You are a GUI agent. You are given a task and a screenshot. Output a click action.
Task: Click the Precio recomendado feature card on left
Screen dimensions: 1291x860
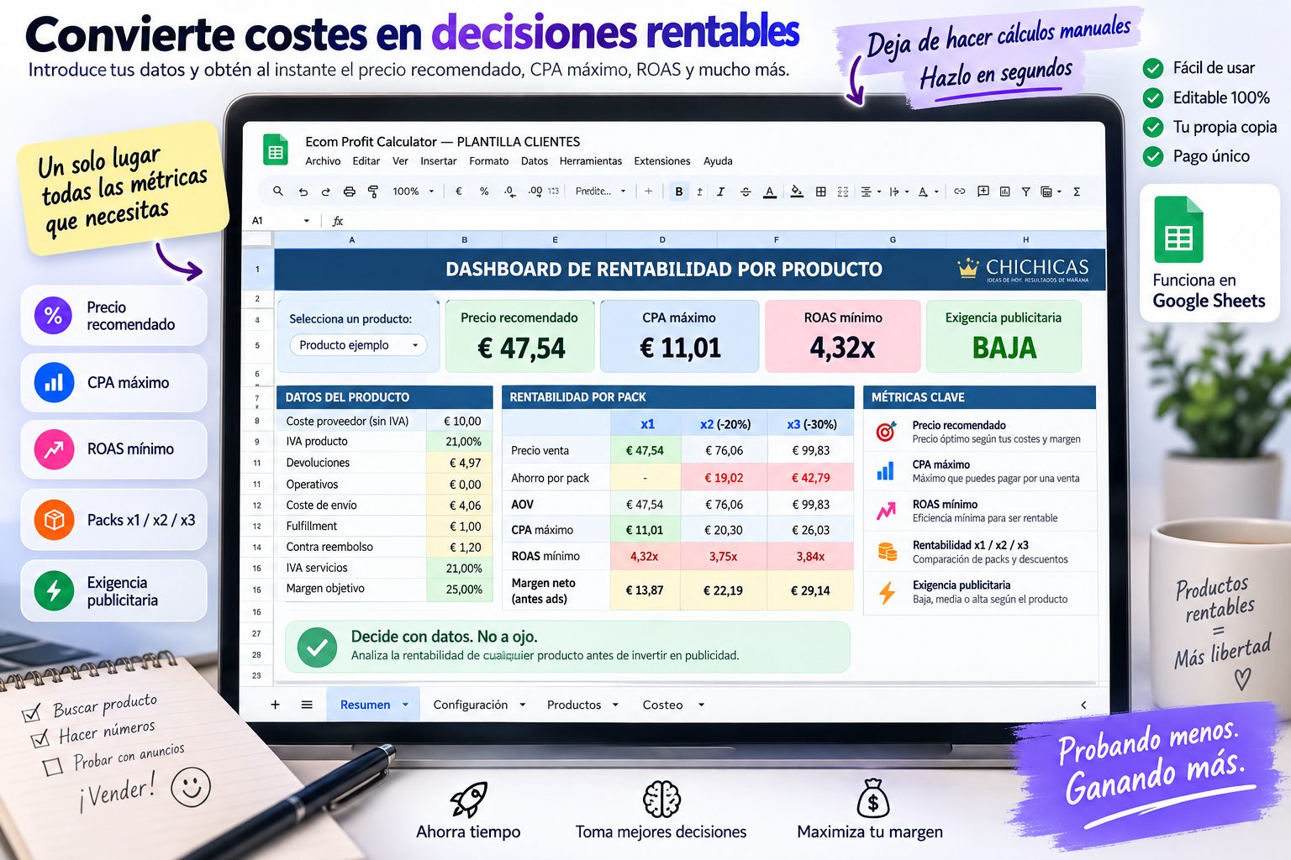(113, 316)
